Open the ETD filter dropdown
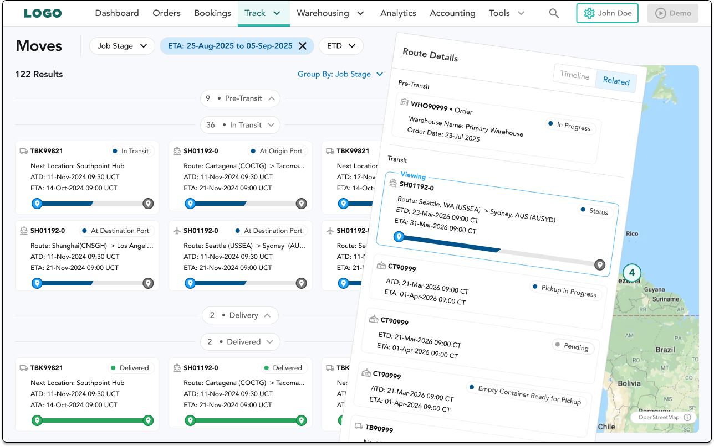 (x=341, y=46)
